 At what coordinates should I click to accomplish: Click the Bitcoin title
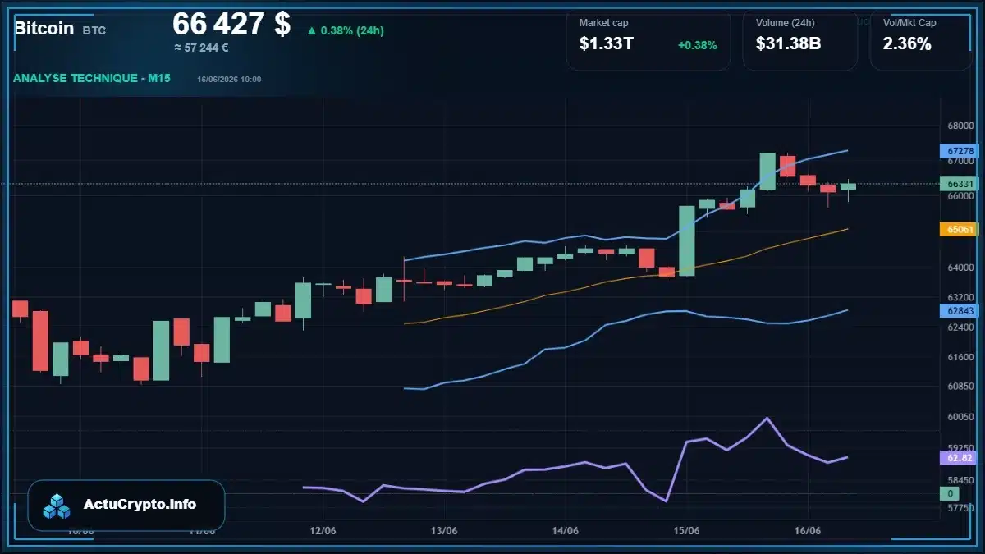44,29
